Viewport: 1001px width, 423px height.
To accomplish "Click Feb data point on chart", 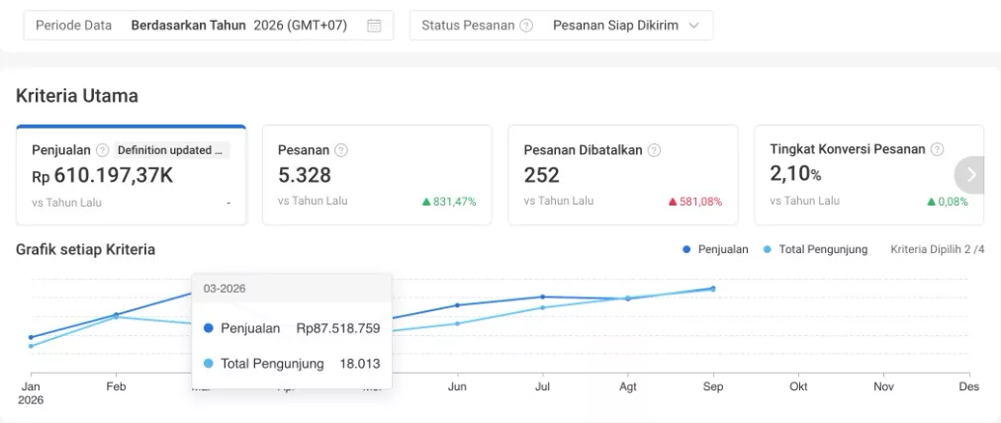I will tap(116, 315).
